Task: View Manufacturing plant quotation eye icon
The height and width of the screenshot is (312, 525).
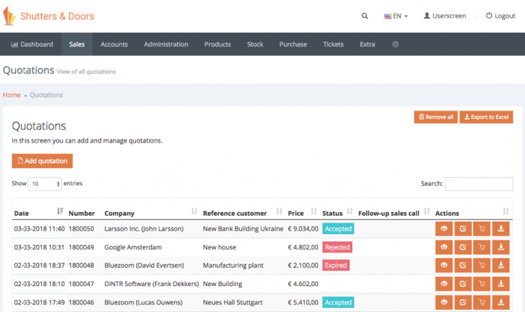Action: click(x=444, y=265)
